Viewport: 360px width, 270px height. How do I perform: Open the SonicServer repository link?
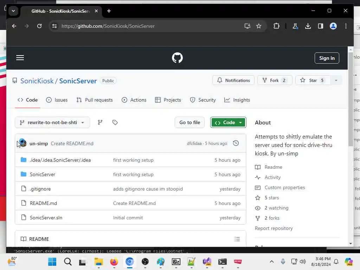[78, 81]
